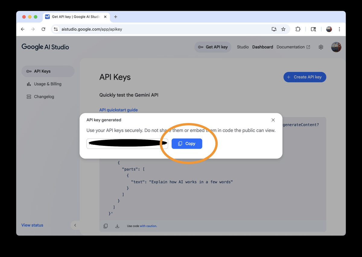Open Chrome profile avatar
This screenshot has width=362, height=257.
[x=329, y=29]
